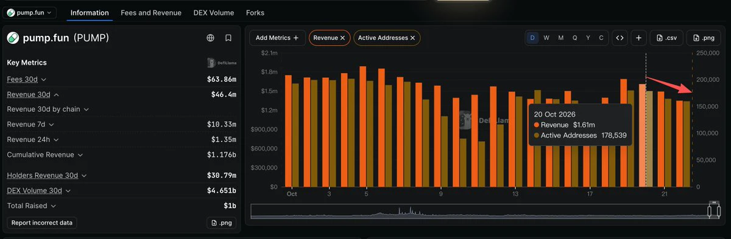Image resolution: width=731 pixels, height=239 pixels.
Task: Click the embed code icon
Action: 620,38
